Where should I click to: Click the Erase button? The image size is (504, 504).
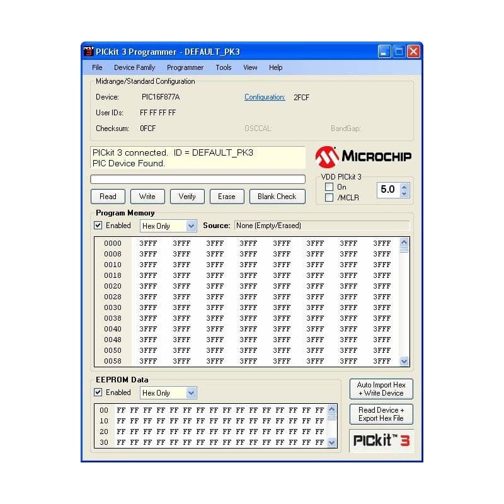(227, 197)
